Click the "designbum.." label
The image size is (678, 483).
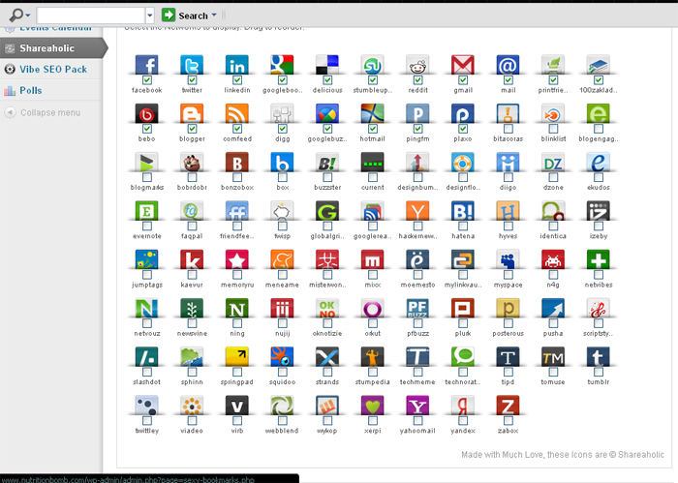pos(417,188)
